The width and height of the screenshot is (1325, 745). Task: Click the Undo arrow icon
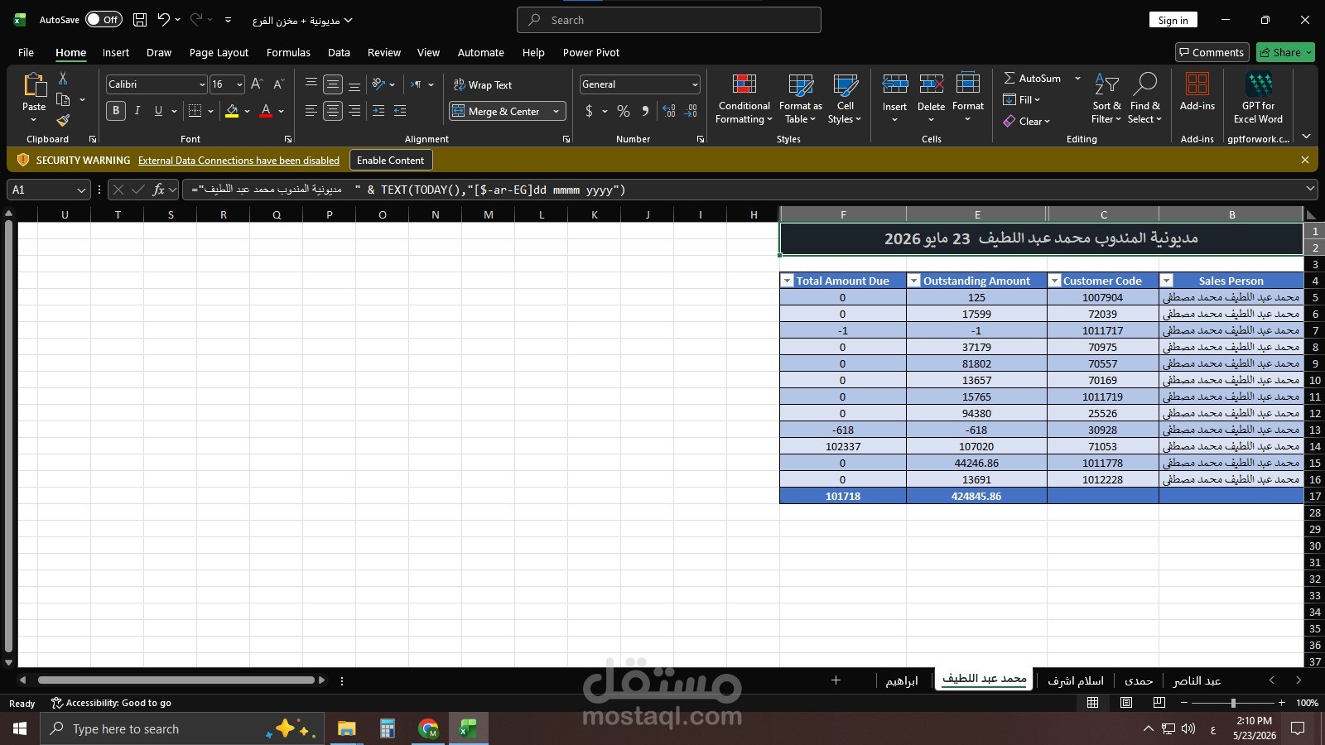point(164,20)
